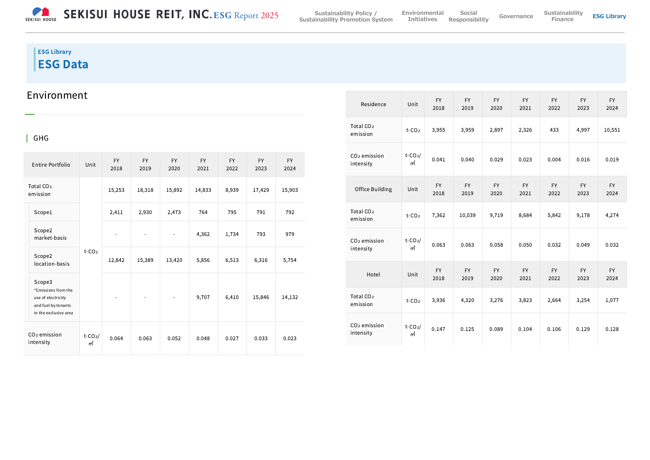Click the GHG subsection heading
The height and width of the screenshot is (460, 650).
click(x=41, y=138)
